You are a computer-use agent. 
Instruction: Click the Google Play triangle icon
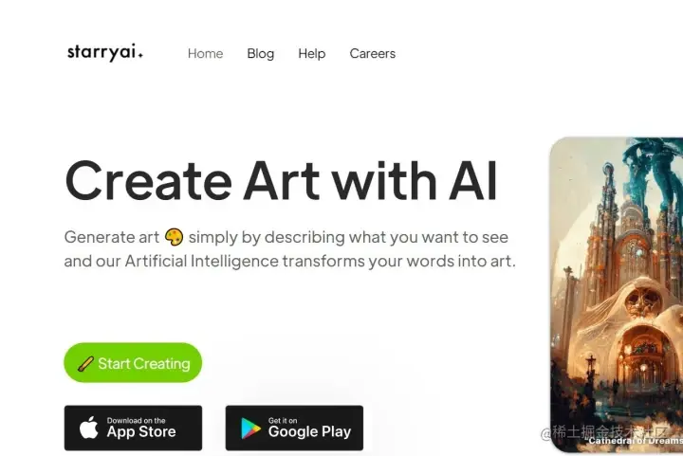click(x=250, y=429)
